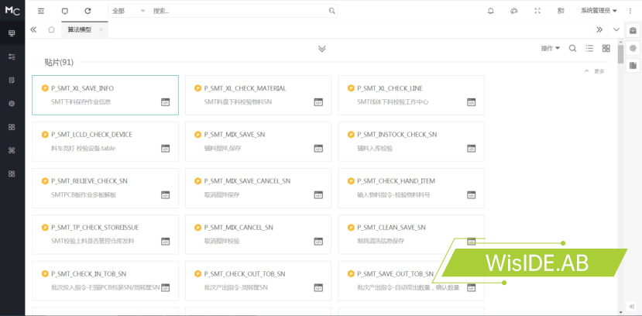This screenshot has width=642, height=316.
Task: Click the code icon on P_SMT_XL_CHECK_LINE card
Action: point(471,102)
